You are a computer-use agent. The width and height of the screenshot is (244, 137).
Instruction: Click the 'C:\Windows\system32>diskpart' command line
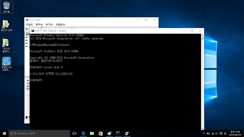[49, 45]
